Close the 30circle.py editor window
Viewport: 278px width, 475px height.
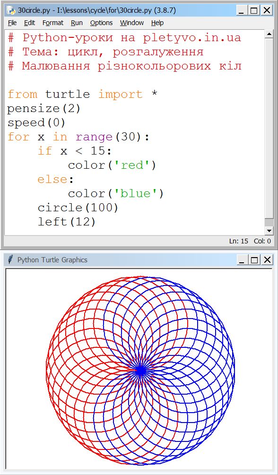pyautogui.click(x=267, y=11)
